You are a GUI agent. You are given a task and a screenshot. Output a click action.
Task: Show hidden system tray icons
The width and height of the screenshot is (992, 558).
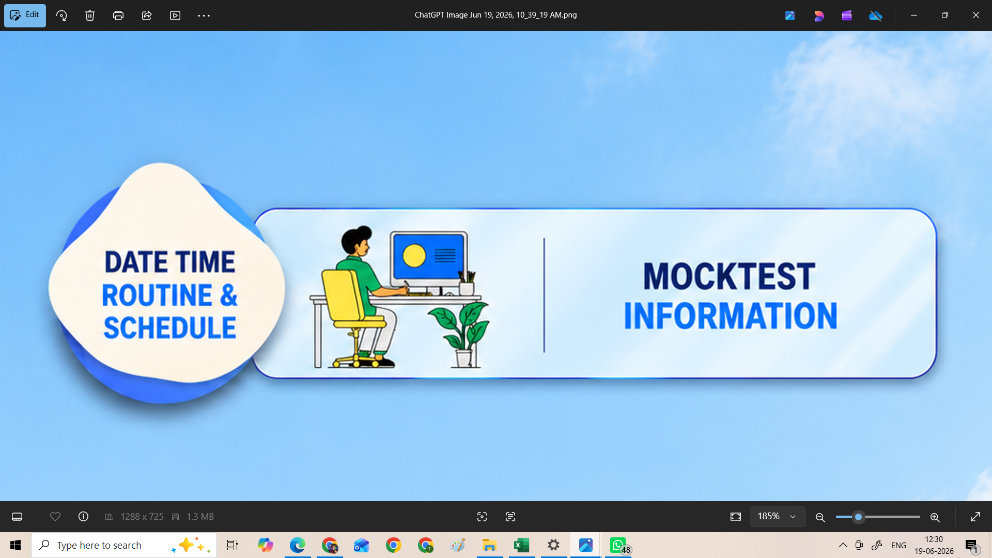pos(843,545)
